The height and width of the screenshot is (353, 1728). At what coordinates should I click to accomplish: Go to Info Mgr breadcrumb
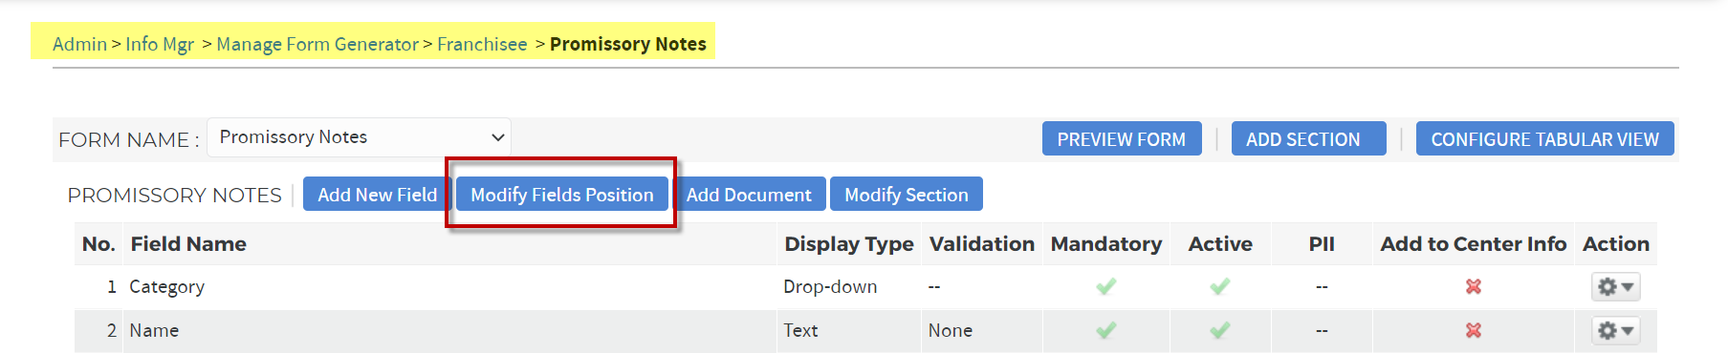point(160,44)
